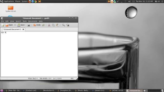This screenshot has height=92, width=164.
Task: Switch to the Contact List taskbar window
Action: [x=30, y=90]
